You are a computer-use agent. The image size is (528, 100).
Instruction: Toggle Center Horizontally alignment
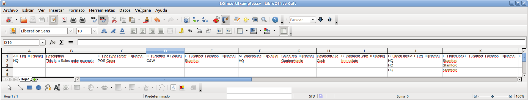coord(143,31)
